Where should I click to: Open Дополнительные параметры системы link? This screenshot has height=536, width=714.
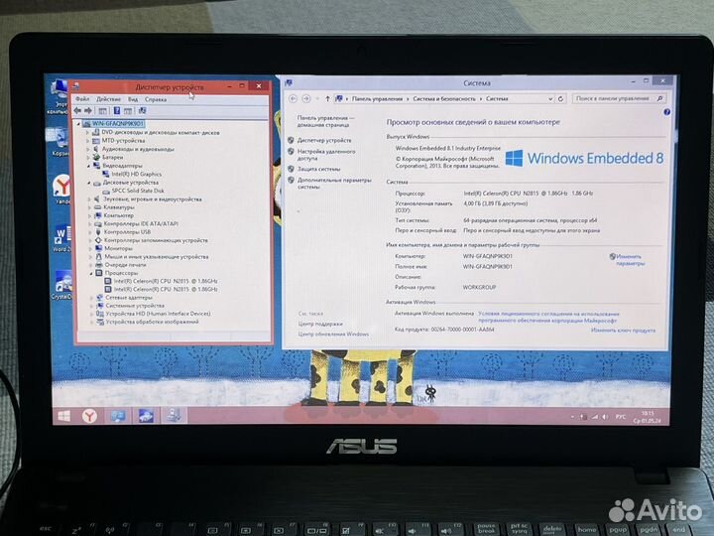click(x=334, y=184)
